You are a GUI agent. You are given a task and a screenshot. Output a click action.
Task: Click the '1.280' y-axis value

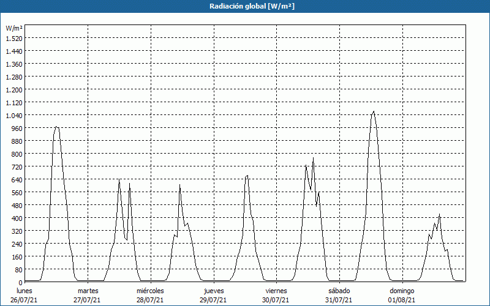click(x=14, y=77)
